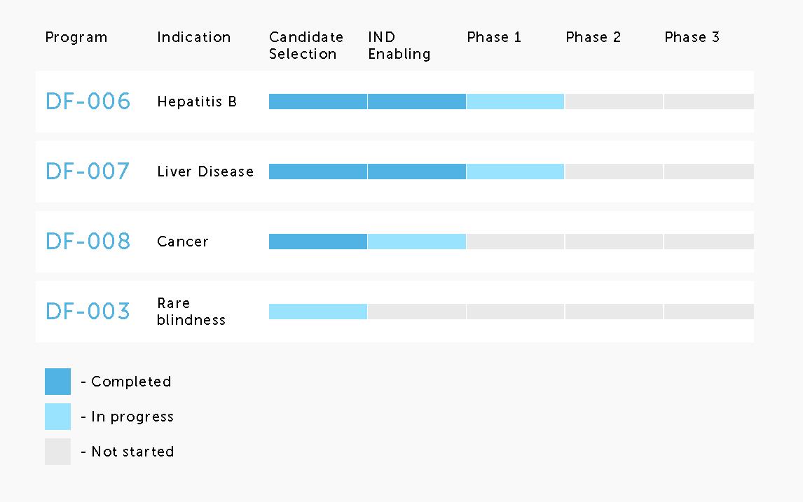Click DF-003 Candidate Selection in-progress segment
Viewport: 803px width, 502px height.
317,312
